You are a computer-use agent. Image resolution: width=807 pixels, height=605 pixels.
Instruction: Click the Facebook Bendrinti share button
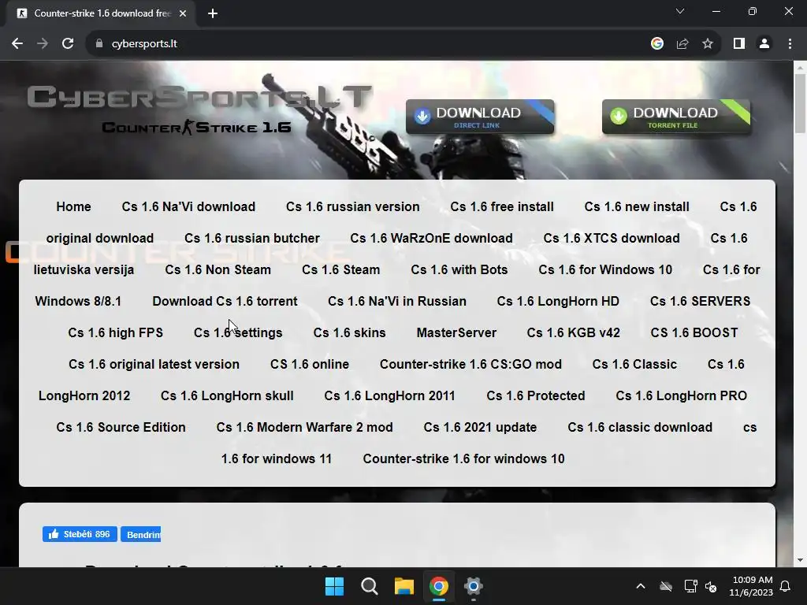(x=140, y=535)
